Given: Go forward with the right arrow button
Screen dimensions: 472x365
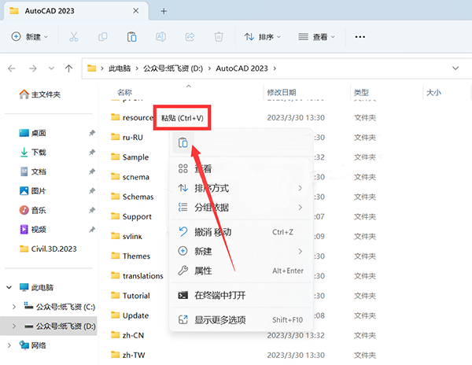Looking at the screenshot, I should [x=32, y=68].
